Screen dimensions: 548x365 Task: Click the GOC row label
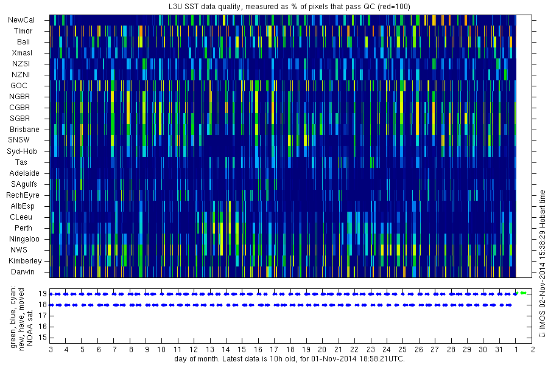pyautogui.click(x=18, y=86)
